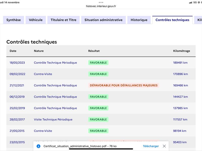This screenshot has width=202, height=151.
Task: Tap the FAVORABLE badge for 18/05/2023
Action: tap(98, 63)
